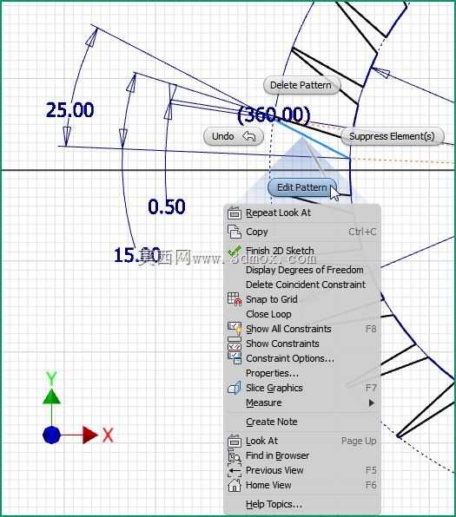
Task: Click the Find in Browser icon
Action: click(235, 455)
